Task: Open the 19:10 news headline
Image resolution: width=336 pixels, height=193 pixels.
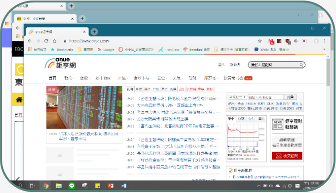Action: (x=178, y=98)
